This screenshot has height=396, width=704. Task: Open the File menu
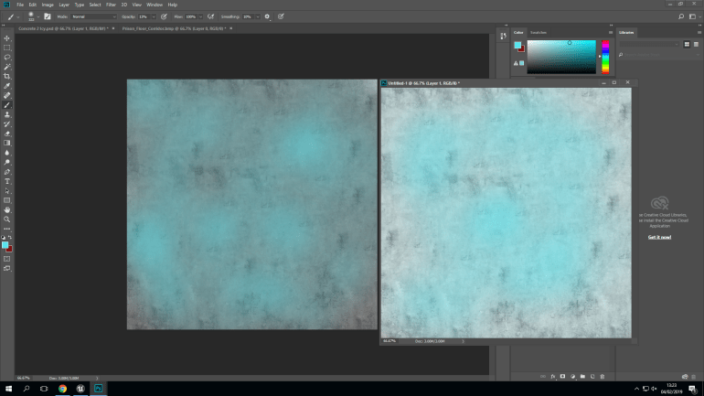(x=20, y=5)
